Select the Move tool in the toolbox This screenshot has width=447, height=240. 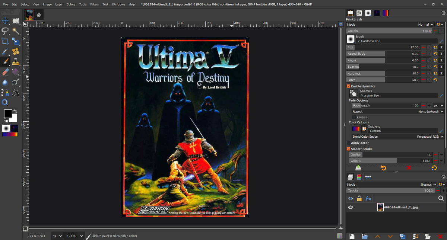[x=5, y=21]
